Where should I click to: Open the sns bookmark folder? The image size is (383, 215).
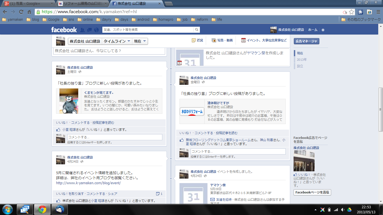click(x=69, y=20)
